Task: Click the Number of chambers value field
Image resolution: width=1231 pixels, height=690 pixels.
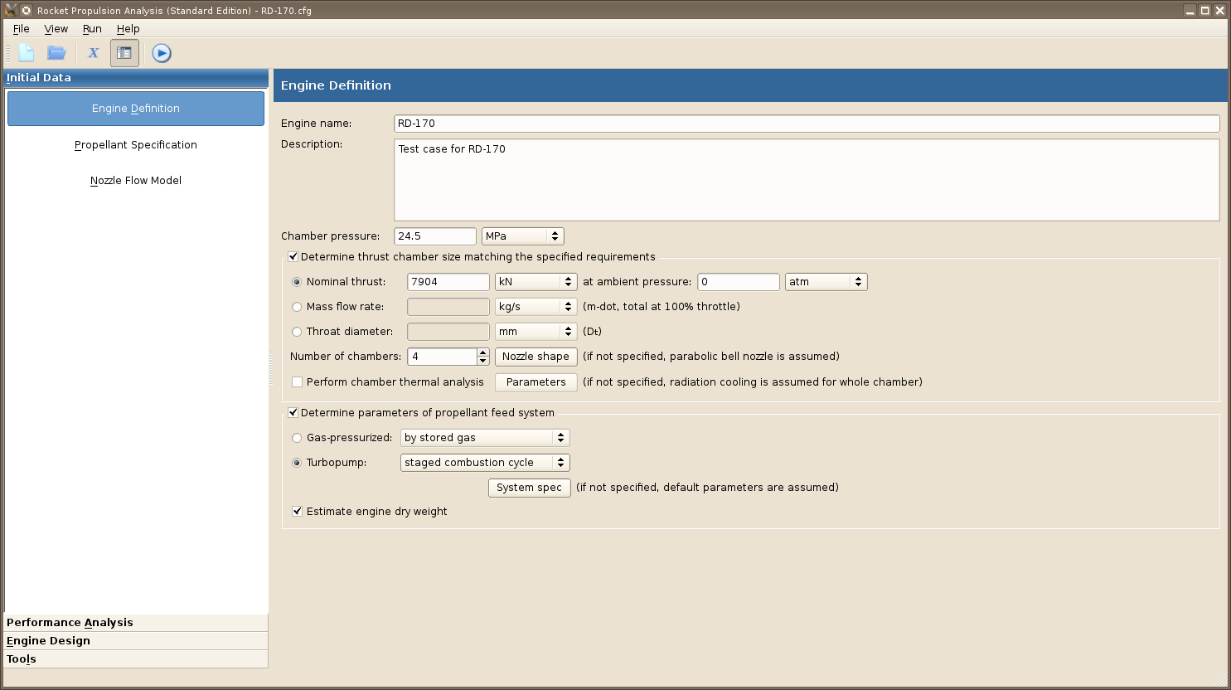Action: point(442,357)
